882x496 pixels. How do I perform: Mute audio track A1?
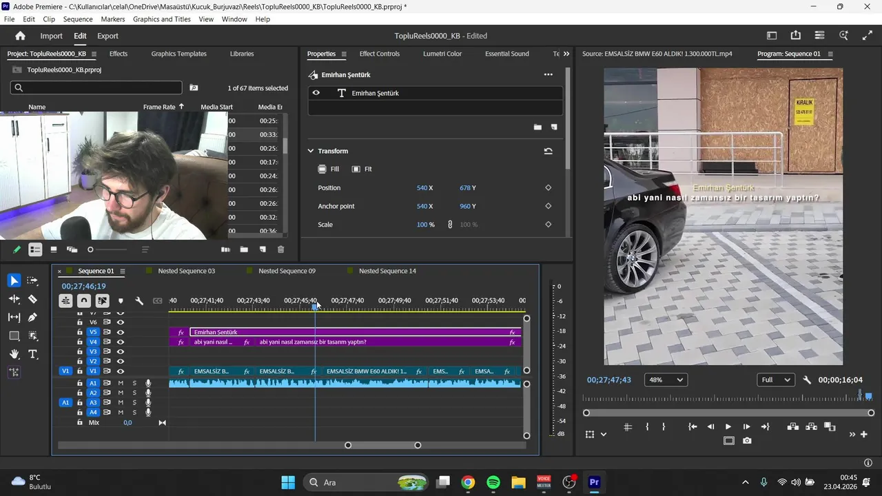(x=121, y=383)
